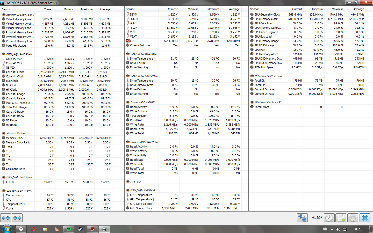The width and height of the screenshot is (373, 233).
Task: Select the System: GIGABYTE G... group header
Action: [x=20, y=15]
